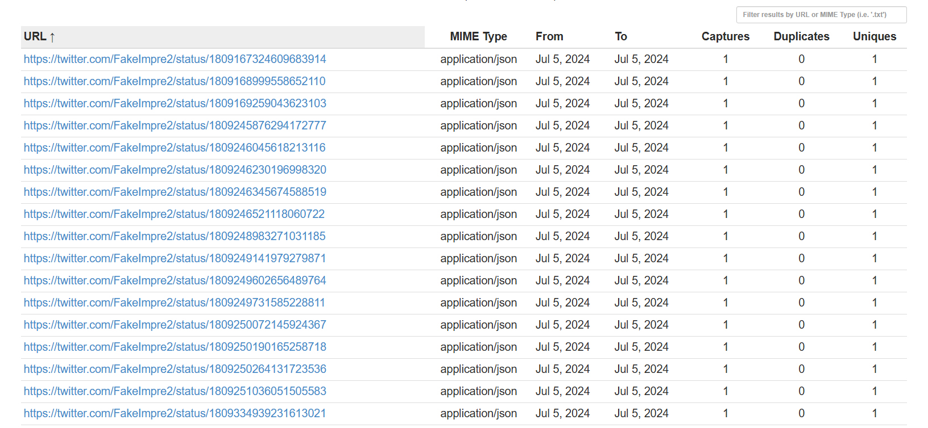
Task: Select To date in row 1809334939231613021
Action: 641,413
